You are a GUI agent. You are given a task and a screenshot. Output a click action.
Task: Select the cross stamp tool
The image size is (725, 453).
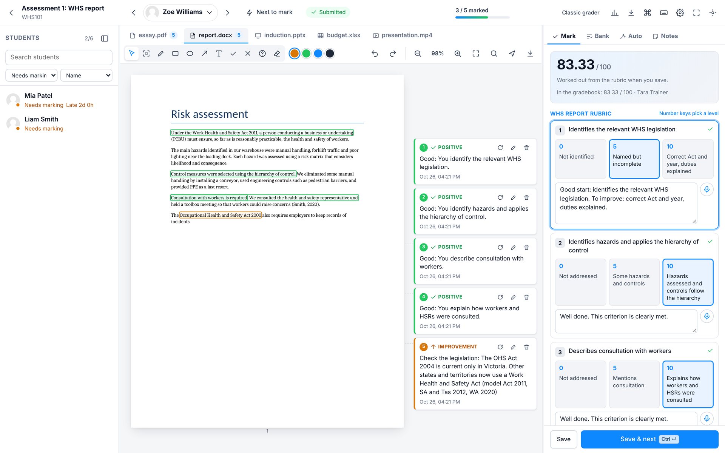tap(248, 54)
